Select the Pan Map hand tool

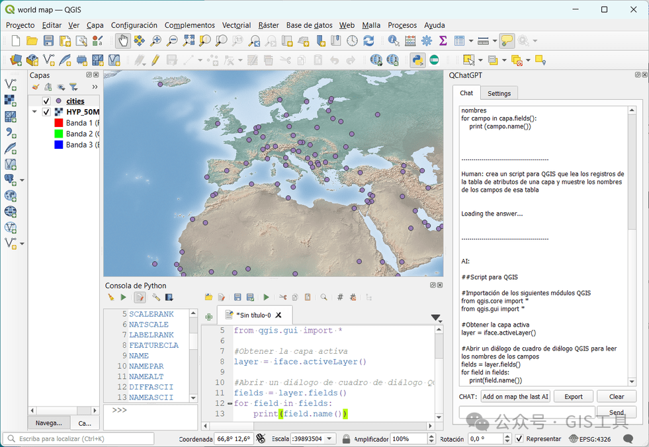pyautogui.click(x=123, y=40)
